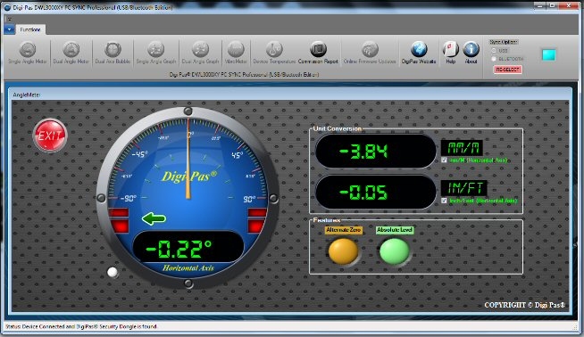Open the Single Angle Meter tool

pos(28,53)
